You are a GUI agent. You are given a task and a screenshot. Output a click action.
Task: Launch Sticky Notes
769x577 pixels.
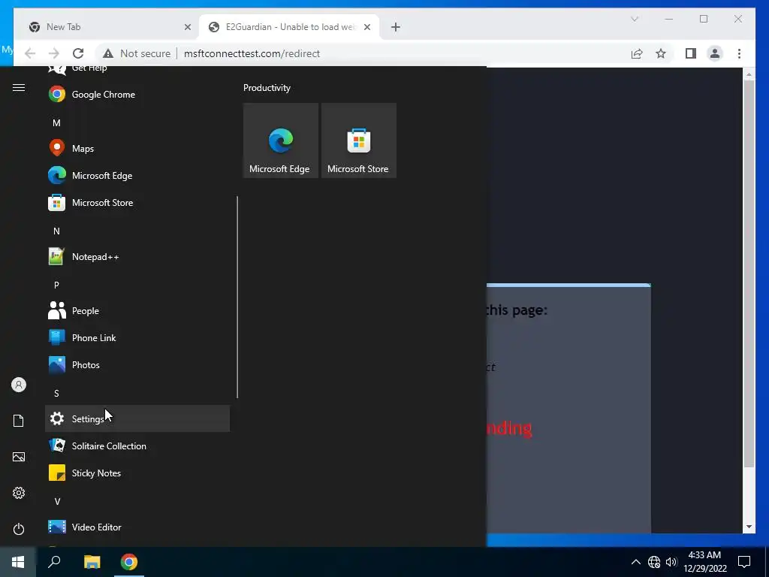137,473
